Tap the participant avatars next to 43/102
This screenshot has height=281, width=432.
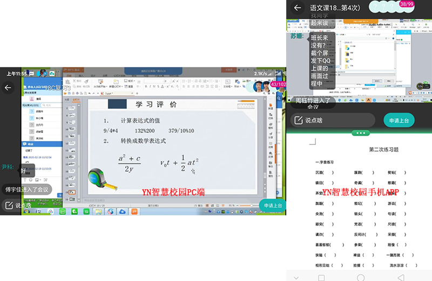pyautogui.click(x=262, y=86)
